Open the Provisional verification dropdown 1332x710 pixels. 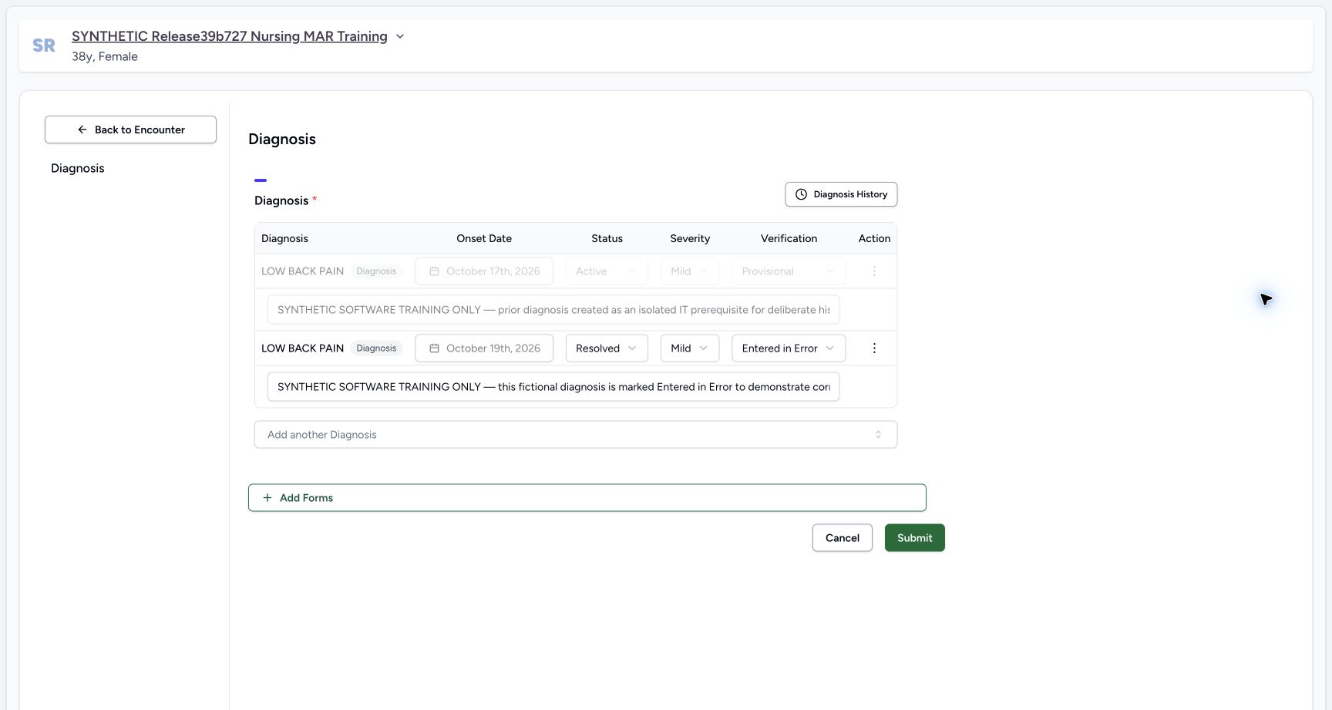(x=789, y=271)
